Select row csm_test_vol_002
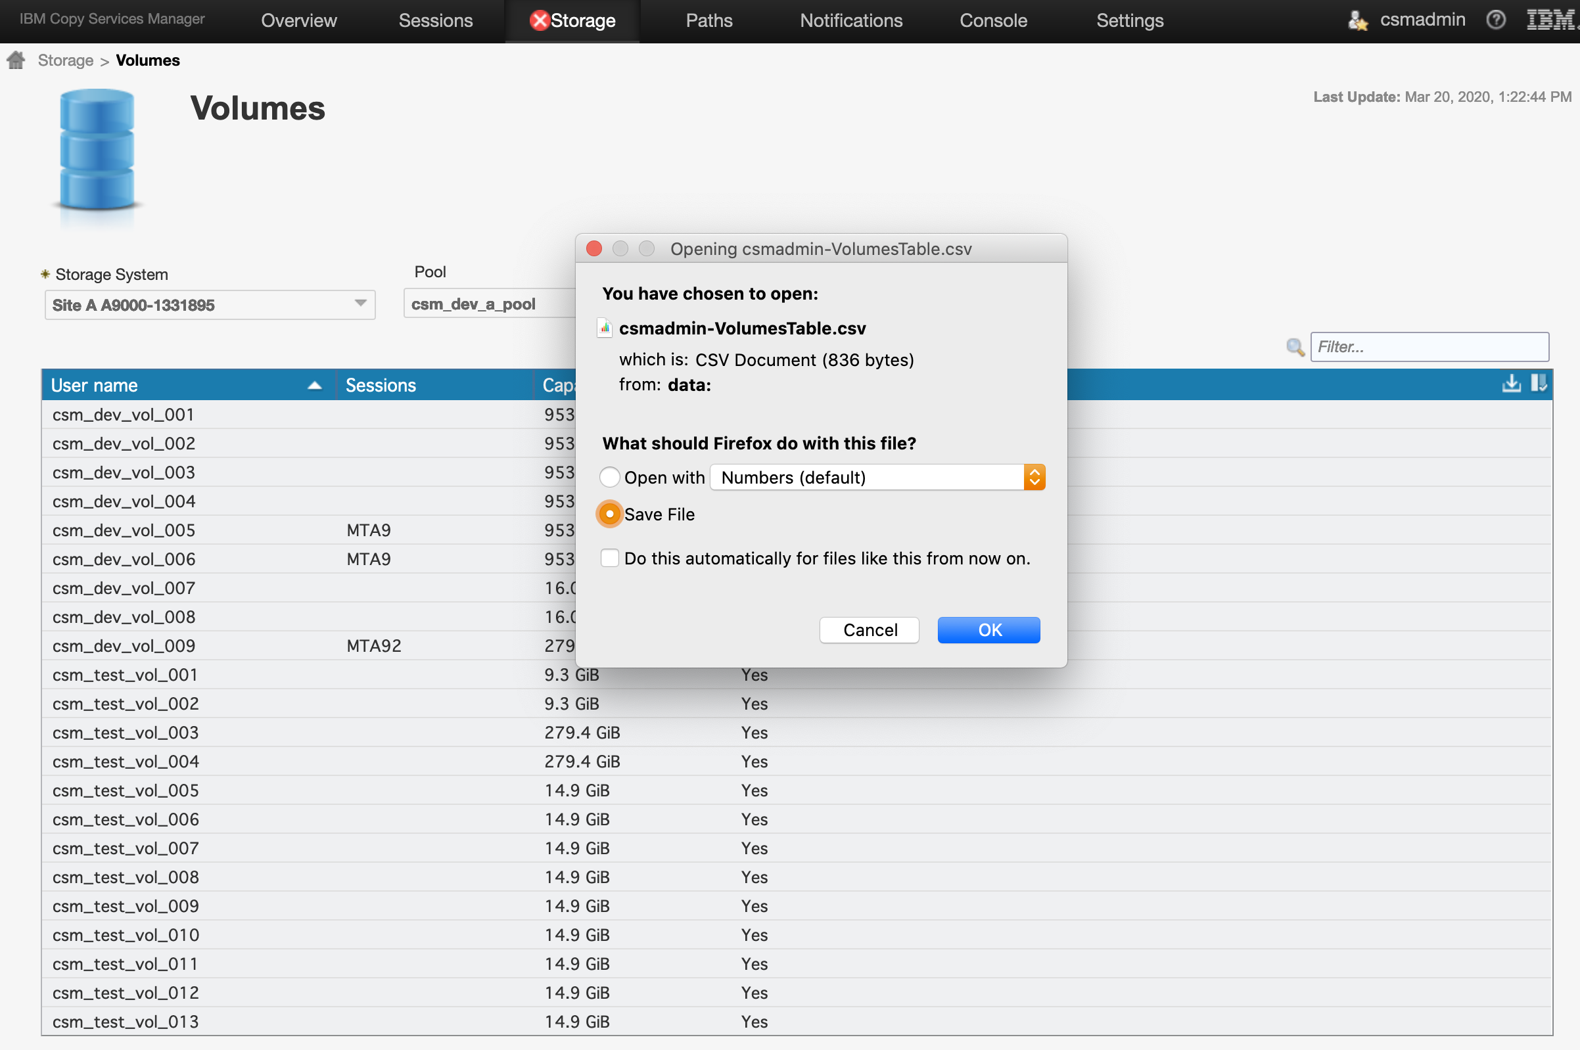This screenshot has height=1050, width=1580. 797,703
